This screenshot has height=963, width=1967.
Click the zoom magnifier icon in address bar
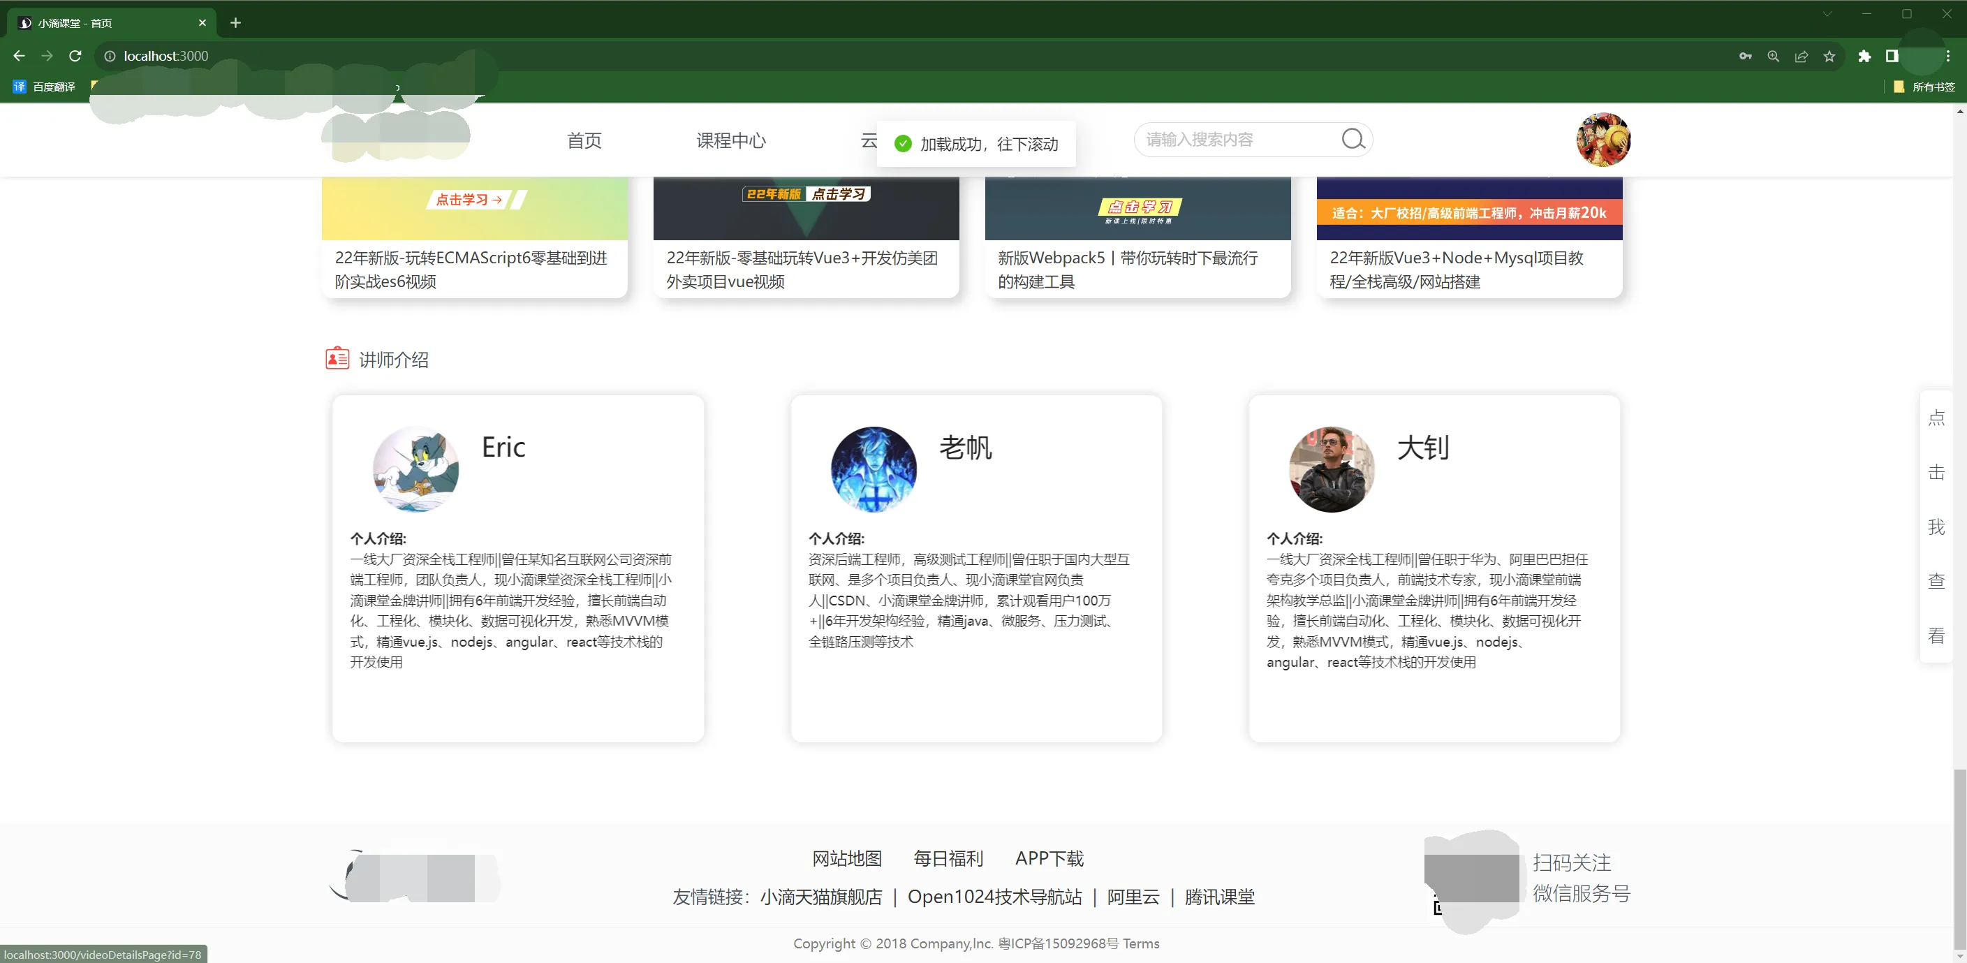(1773, 56)
